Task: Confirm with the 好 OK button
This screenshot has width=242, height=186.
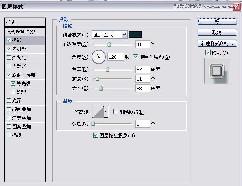Action: 217,21
